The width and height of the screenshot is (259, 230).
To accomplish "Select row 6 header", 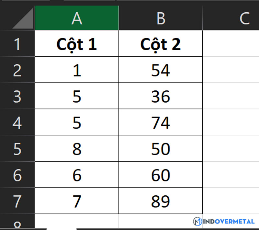I will click(x=17, y=175).
